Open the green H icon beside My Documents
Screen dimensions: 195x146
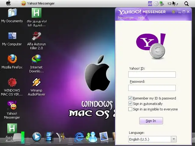click(37, 13)
